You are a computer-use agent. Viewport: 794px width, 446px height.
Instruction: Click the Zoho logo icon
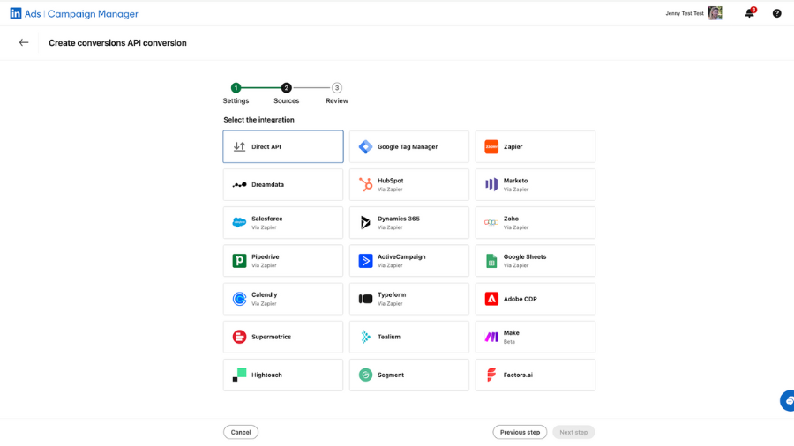(491, 222)
